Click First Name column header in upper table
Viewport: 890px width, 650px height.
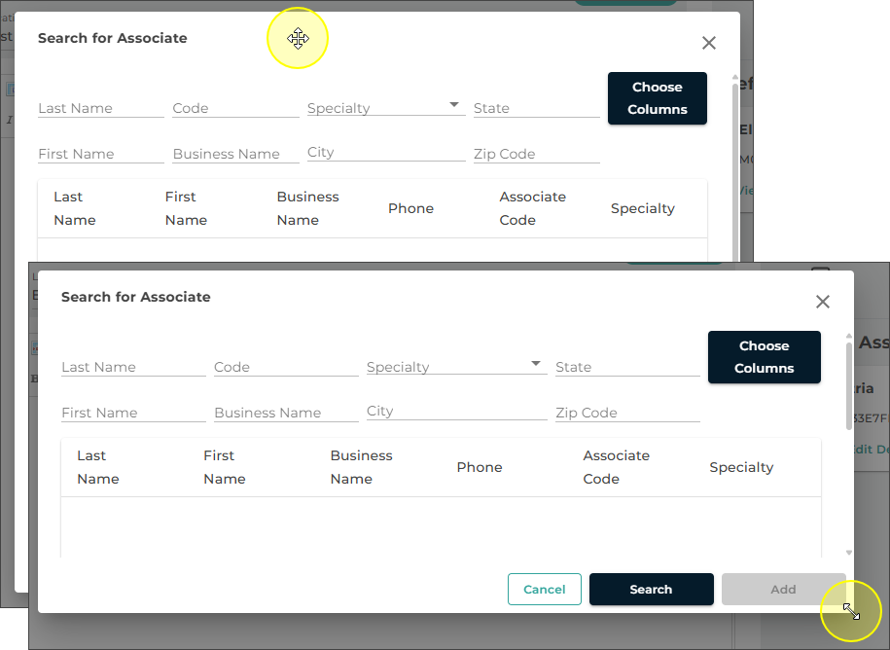(x=186, y=208)
